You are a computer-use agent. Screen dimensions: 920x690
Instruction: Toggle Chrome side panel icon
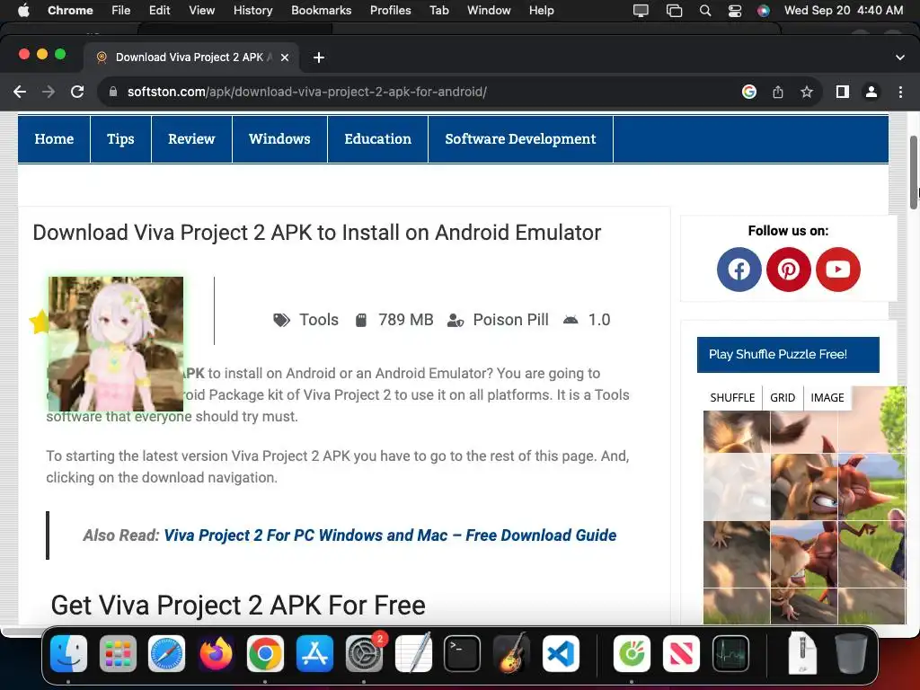(843, 92)
